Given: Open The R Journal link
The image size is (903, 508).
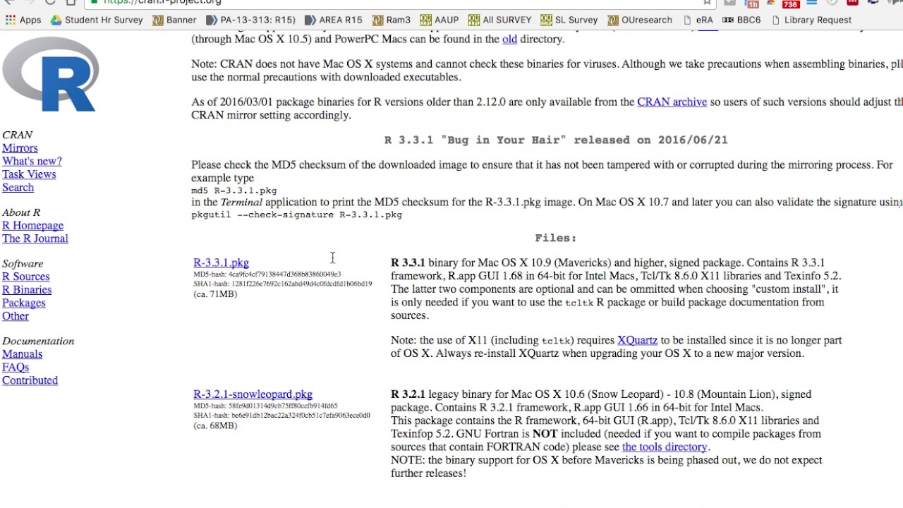Looking at the screenshot, I should click(x=35, y=238).
